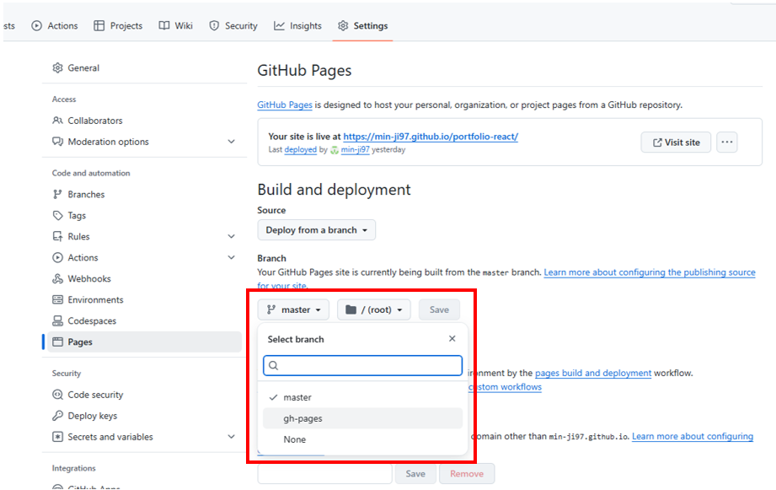This screenshot has height=490, width=776.
Task: Select None in branch list
Action: (363, 439)
